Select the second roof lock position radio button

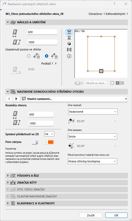click(46, 56)
